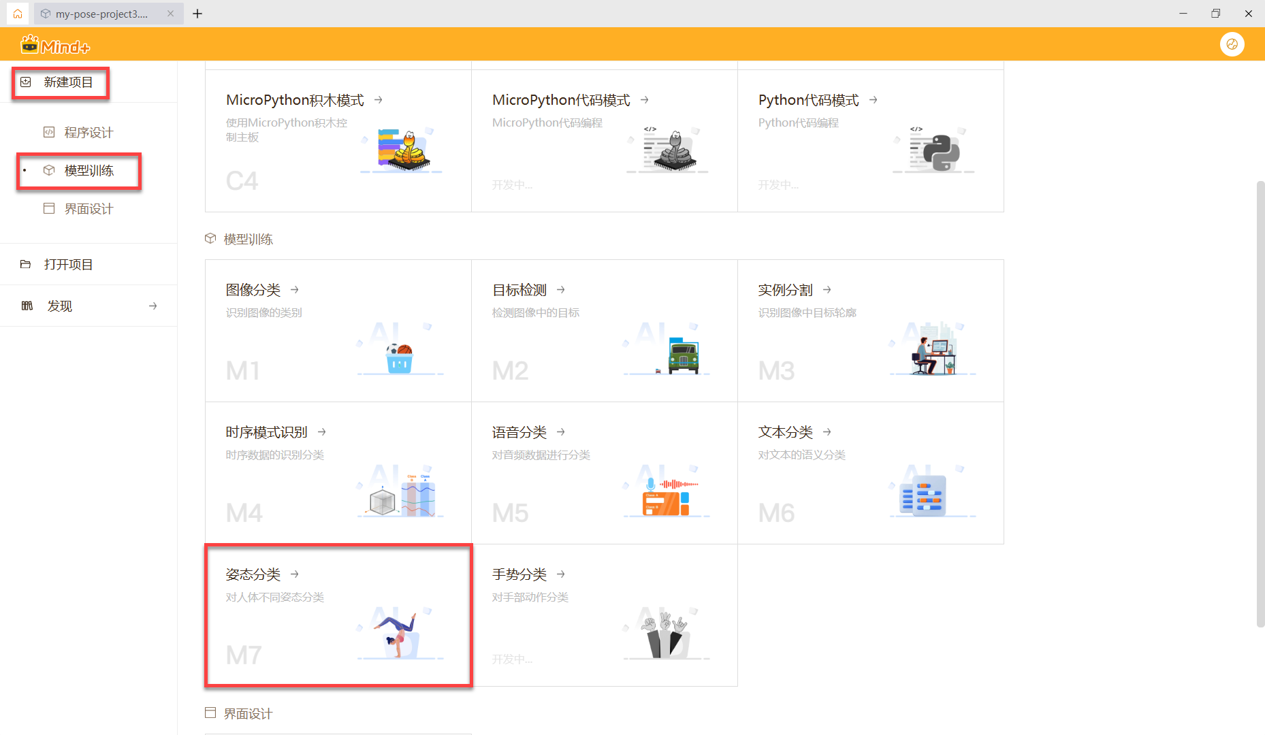Open arrow next to 文本分类
Viewport: 1265px width, 735px height.
[827, 432]
